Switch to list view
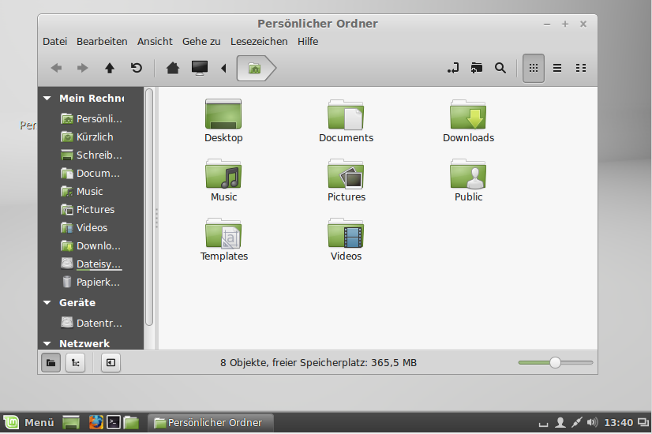The height and width of the screenshot is (434, 652). 557,69
